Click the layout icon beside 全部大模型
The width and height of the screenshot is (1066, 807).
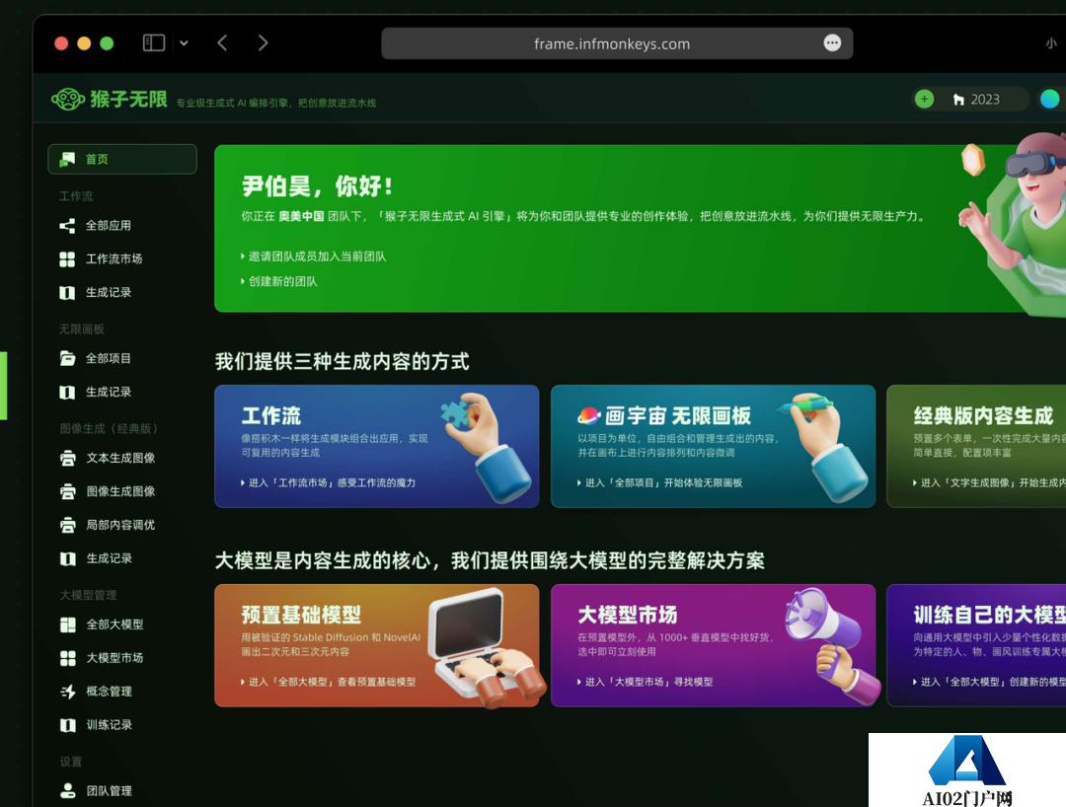[68, 624]
